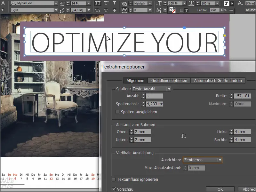Viewport: 256px width, 192px height.
Task: Open the vertical scale 100 % dropdown
Action: [x=184, y=3]
